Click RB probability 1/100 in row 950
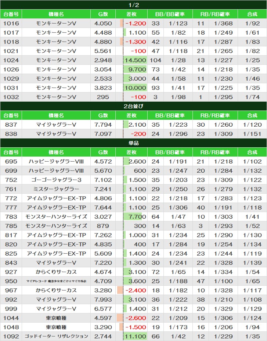The image size is (267, 341). (223, 281)
